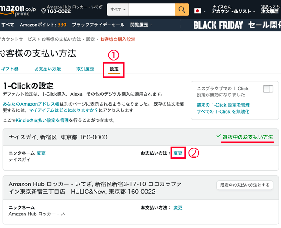Click 変更 next to ニックネーム ナイスガイ
Viewport: 281px width, 228px height.
click(41, 153)
